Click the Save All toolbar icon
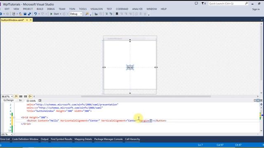The height and width of the screenshot is (148, 264). 29,14
